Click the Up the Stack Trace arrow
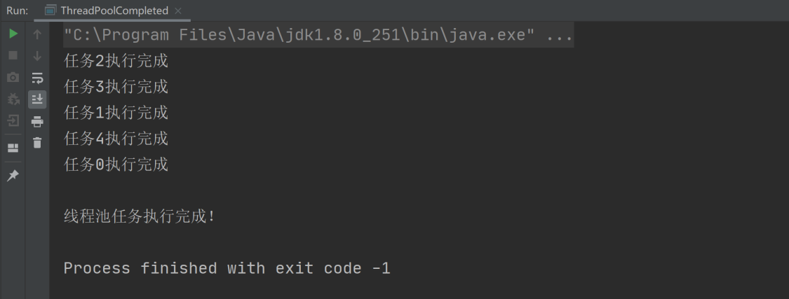789x299 pixels. point(37,34)
